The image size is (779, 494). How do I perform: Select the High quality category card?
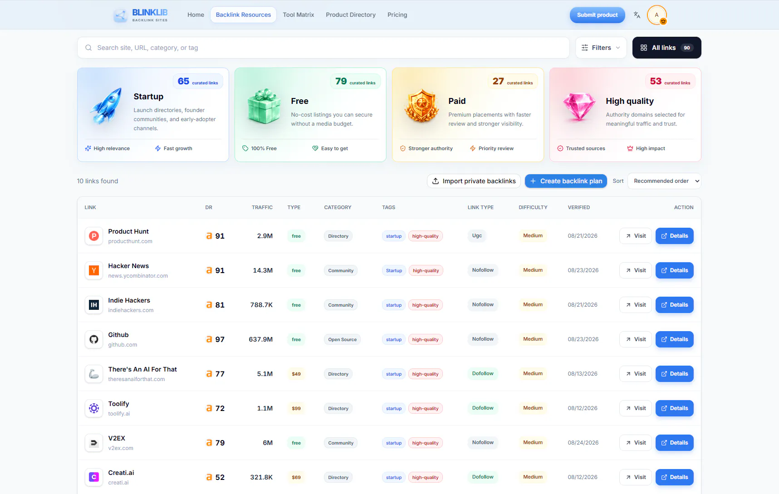click(x=625, y=115)
